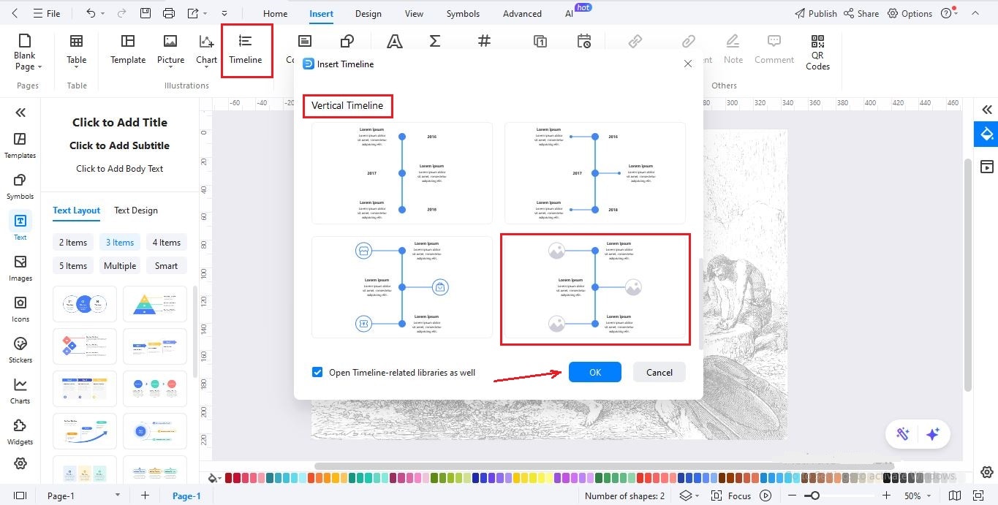The height and width of the screenshot is (505, 998).
Task: Collapse left panel with double chevron
Action: [x=20, y=112]
